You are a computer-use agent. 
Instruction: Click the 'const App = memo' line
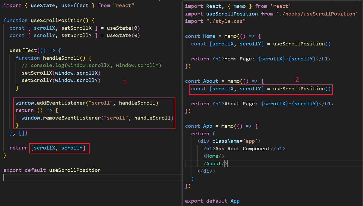(x=221, y=126)
